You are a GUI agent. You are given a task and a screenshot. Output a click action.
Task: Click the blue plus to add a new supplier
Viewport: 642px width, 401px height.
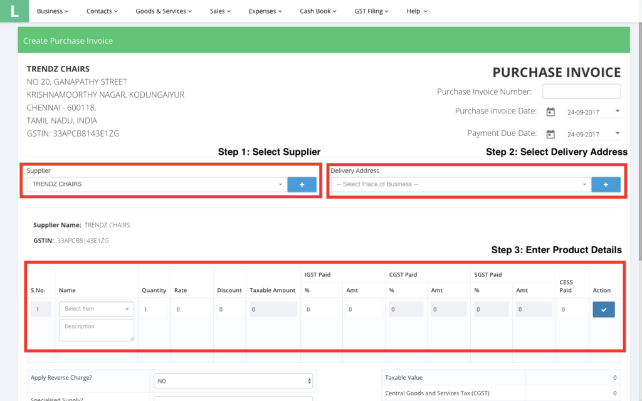pos(302,184)
